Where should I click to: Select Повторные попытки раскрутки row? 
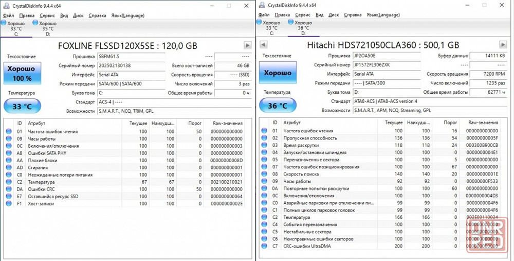click(x=380, y=189)
